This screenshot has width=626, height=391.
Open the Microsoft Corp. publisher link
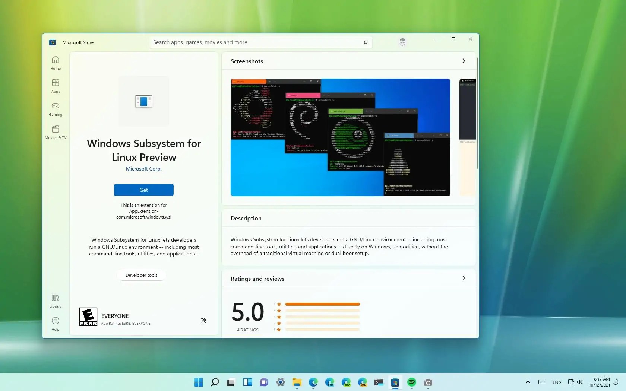point(144,169)
